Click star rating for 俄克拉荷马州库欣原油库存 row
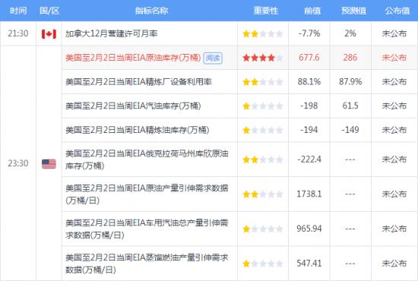The width and height of the screenshot is (418, 281). coord(263,159)
